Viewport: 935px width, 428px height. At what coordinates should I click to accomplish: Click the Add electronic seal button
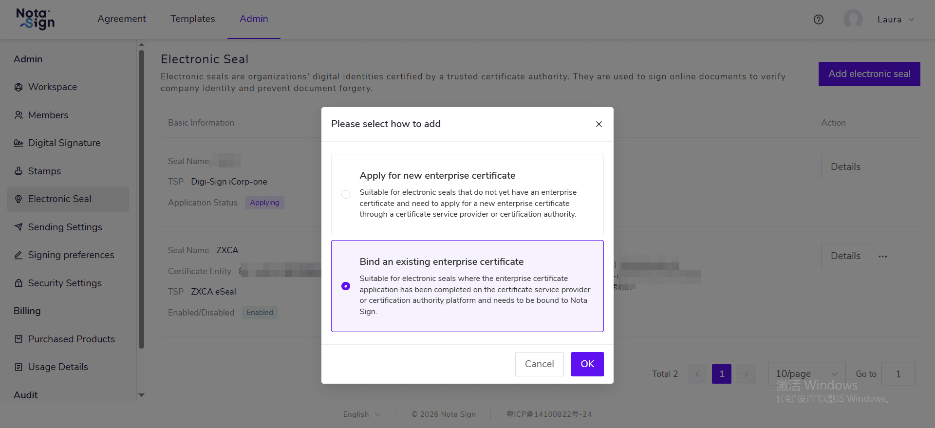coord(869,74)
